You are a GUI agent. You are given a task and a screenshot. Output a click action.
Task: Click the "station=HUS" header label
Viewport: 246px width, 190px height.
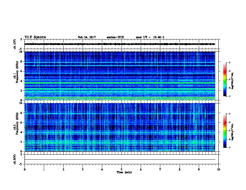(115, 37)
